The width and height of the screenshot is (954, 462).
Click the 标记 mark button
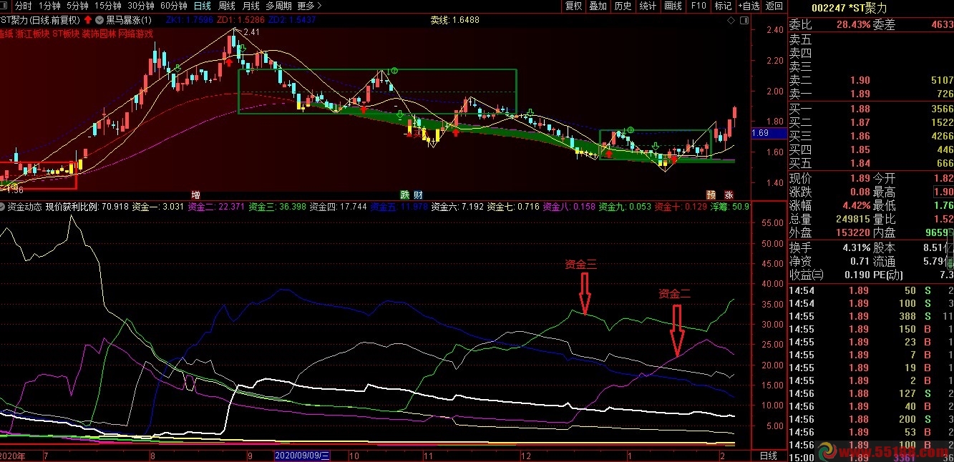pos(723,6)
